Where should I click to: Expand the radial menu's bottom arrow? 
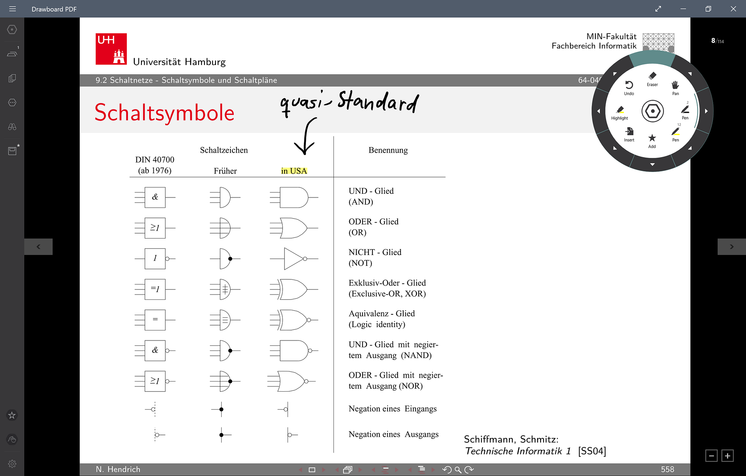(652, 165)
